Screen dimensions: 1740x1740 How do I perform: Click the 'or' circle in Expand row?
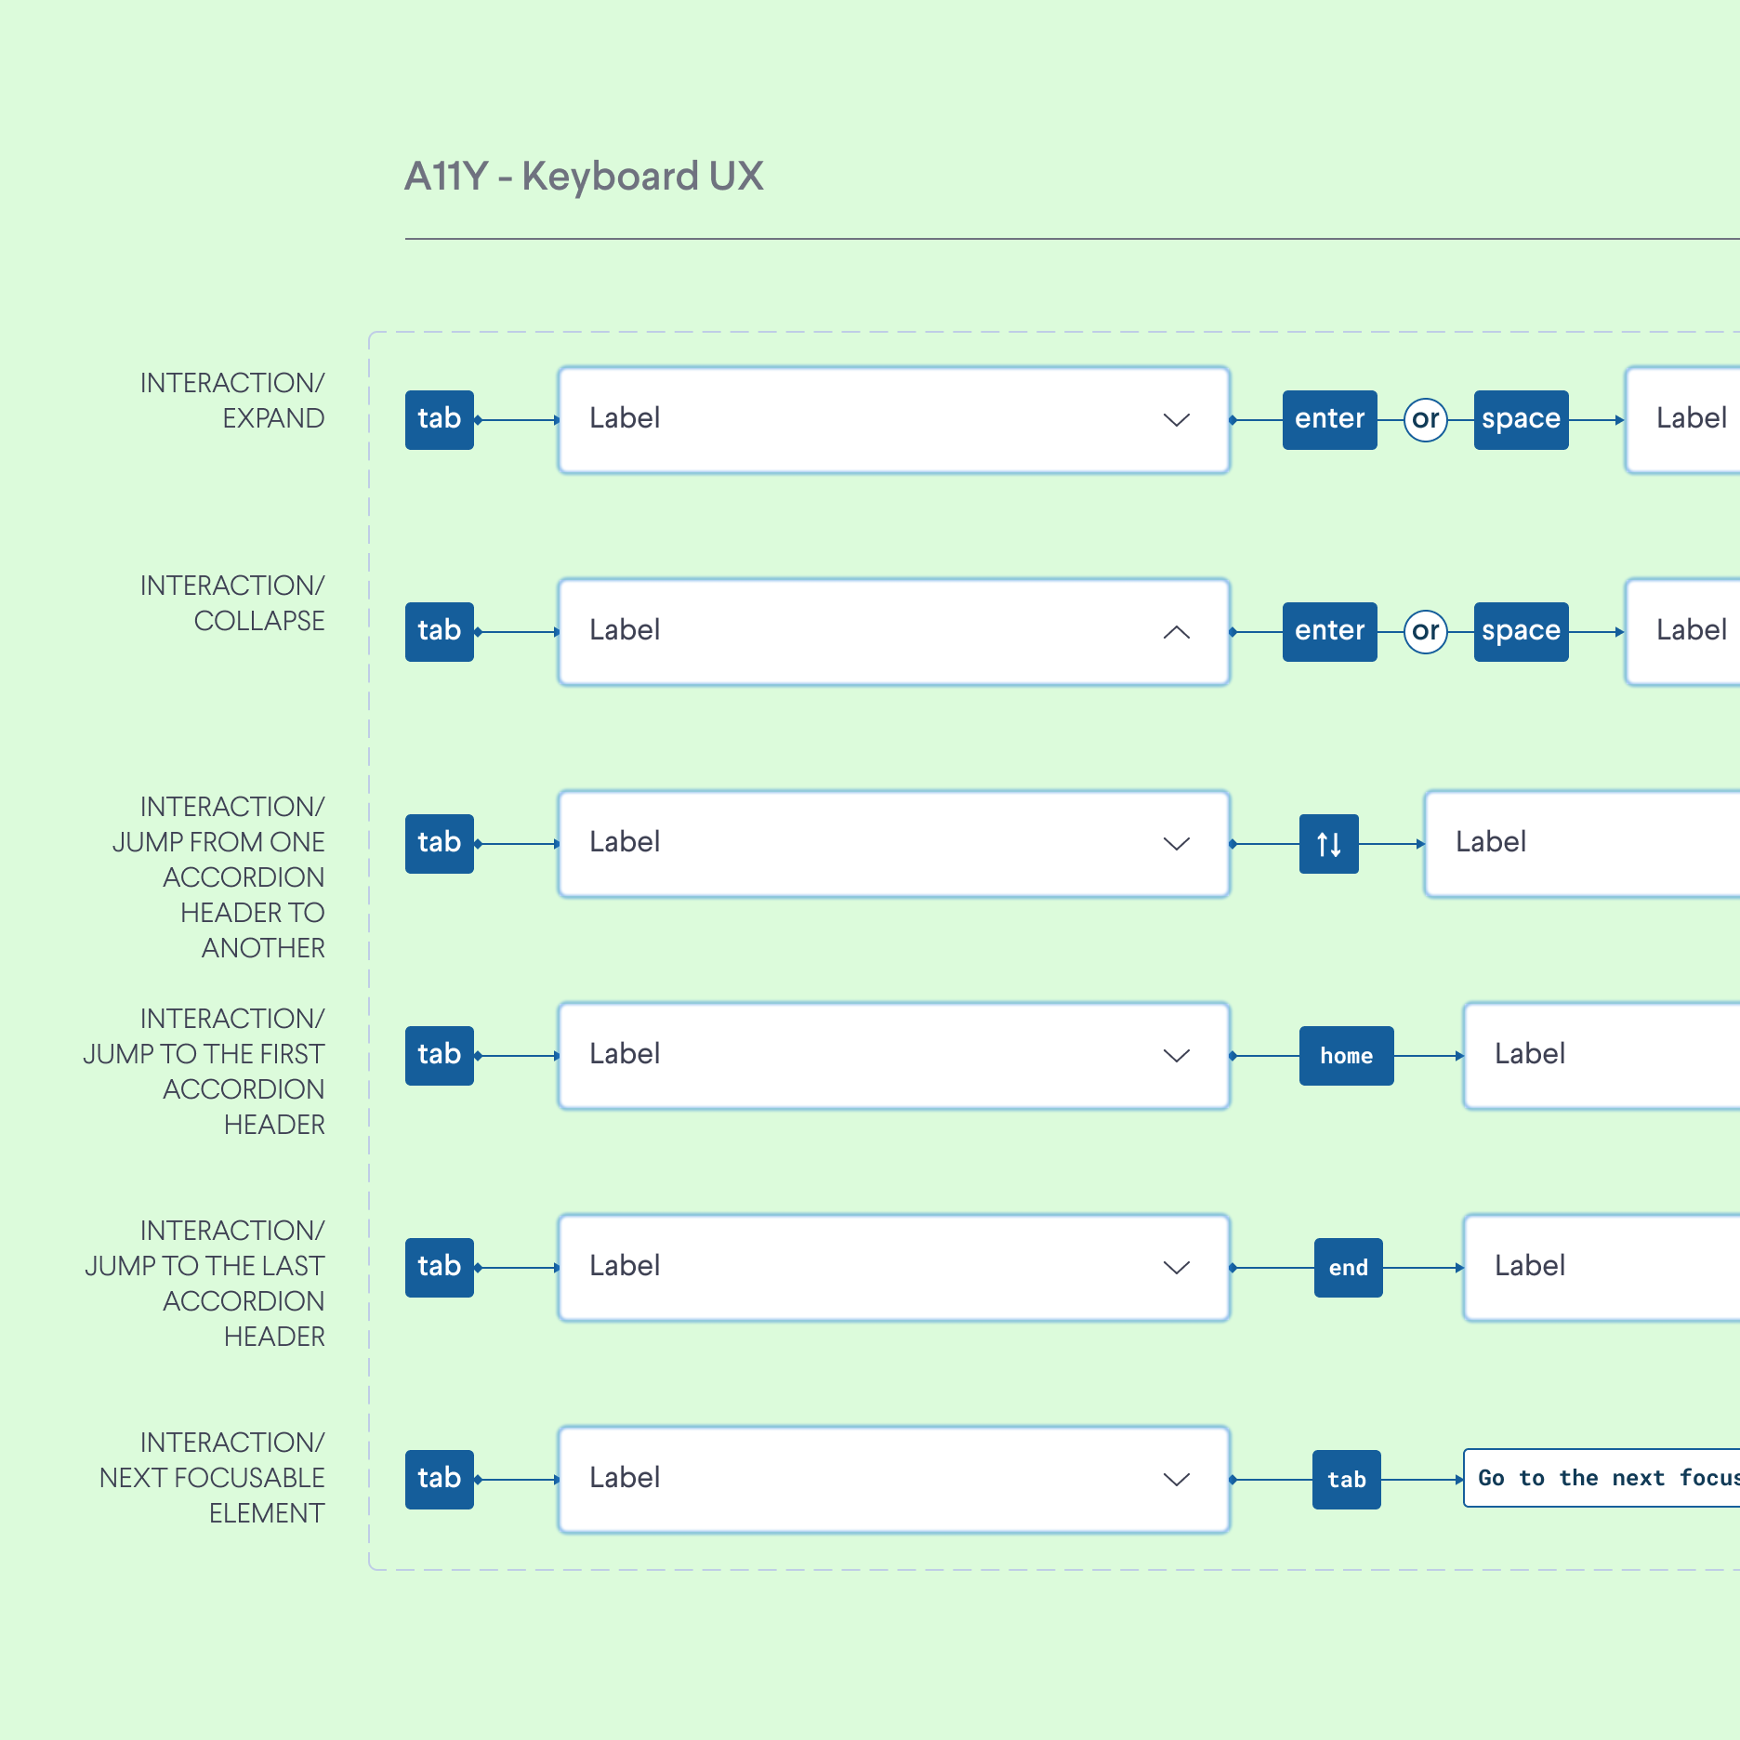tap(1425, 420)
